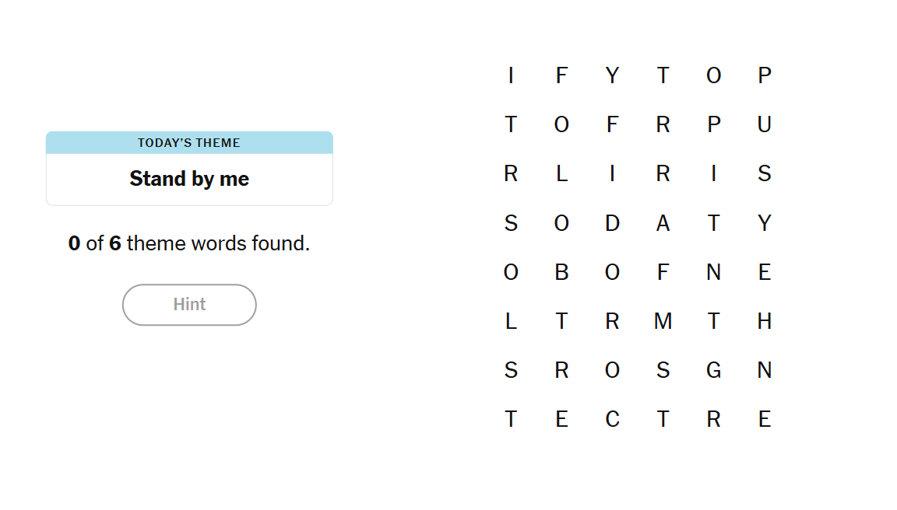Viewport: 897px width, 510px height.
Task: Pick the letter H in the grid
Action: 764,321
